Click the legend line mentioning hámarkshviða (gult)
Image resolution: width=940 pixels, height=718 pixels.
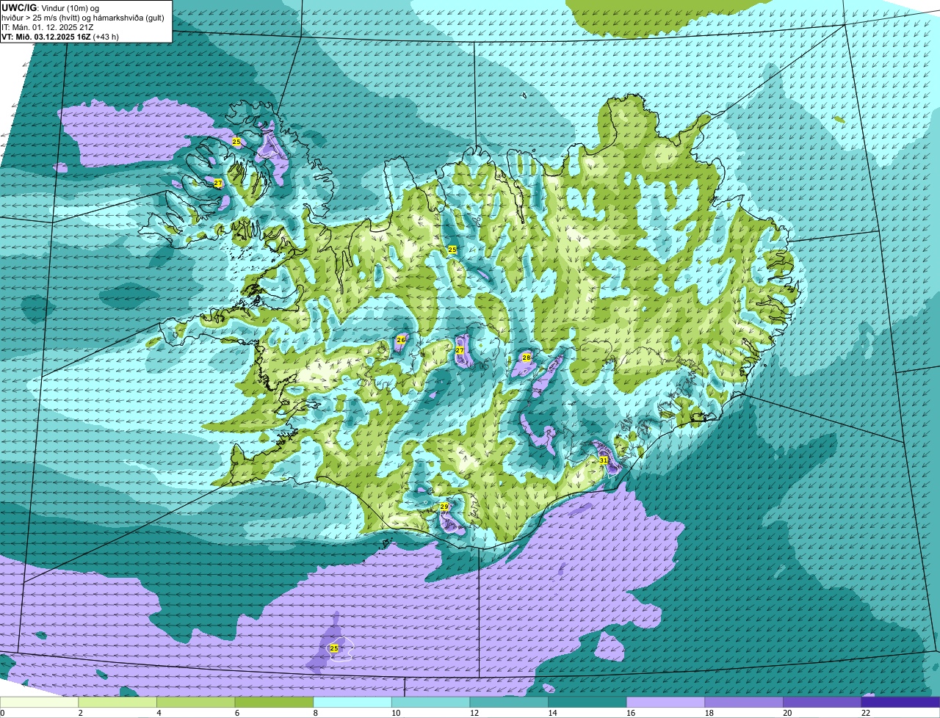pyautogui.click(x=83, y=18)
